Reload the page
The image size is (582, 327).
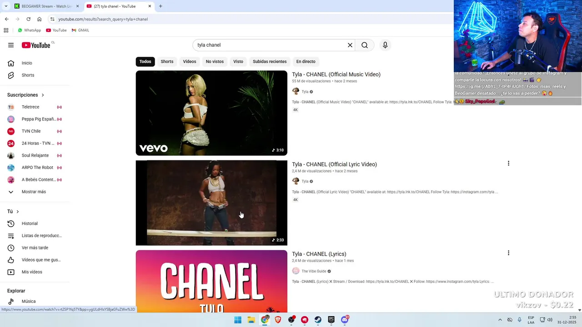point(28,19)
